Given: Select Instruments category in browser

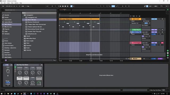Looking at the screenshot, I should click(8, 20).
